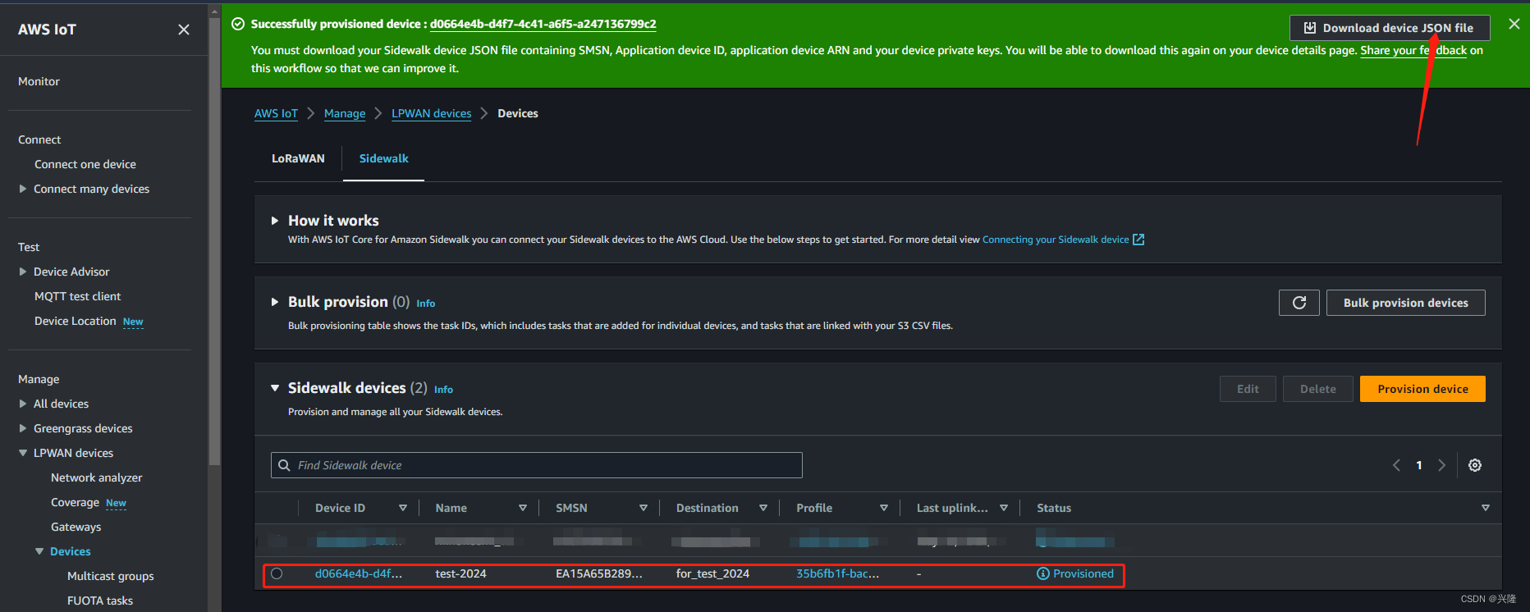Open Device Location in sidebar
The height and width of the screenshot is (612, 1530).
(x=76, y=321)
